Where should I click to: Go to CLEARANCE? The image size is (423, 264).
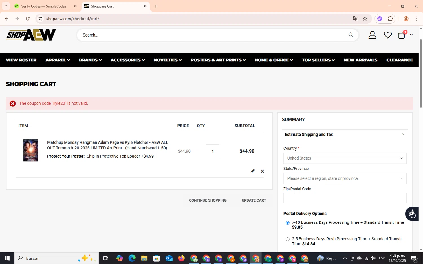point(400,60)
